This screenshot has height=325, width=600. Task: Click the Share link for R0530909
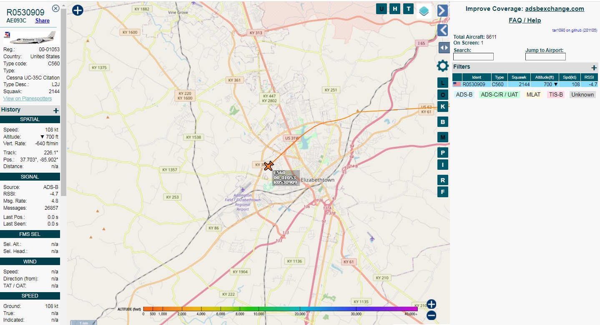coord(43,20)
